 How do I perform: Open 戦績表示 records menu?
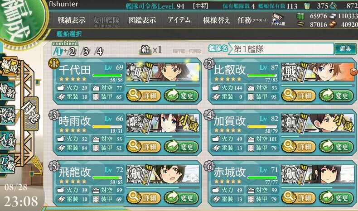point(72,20)
